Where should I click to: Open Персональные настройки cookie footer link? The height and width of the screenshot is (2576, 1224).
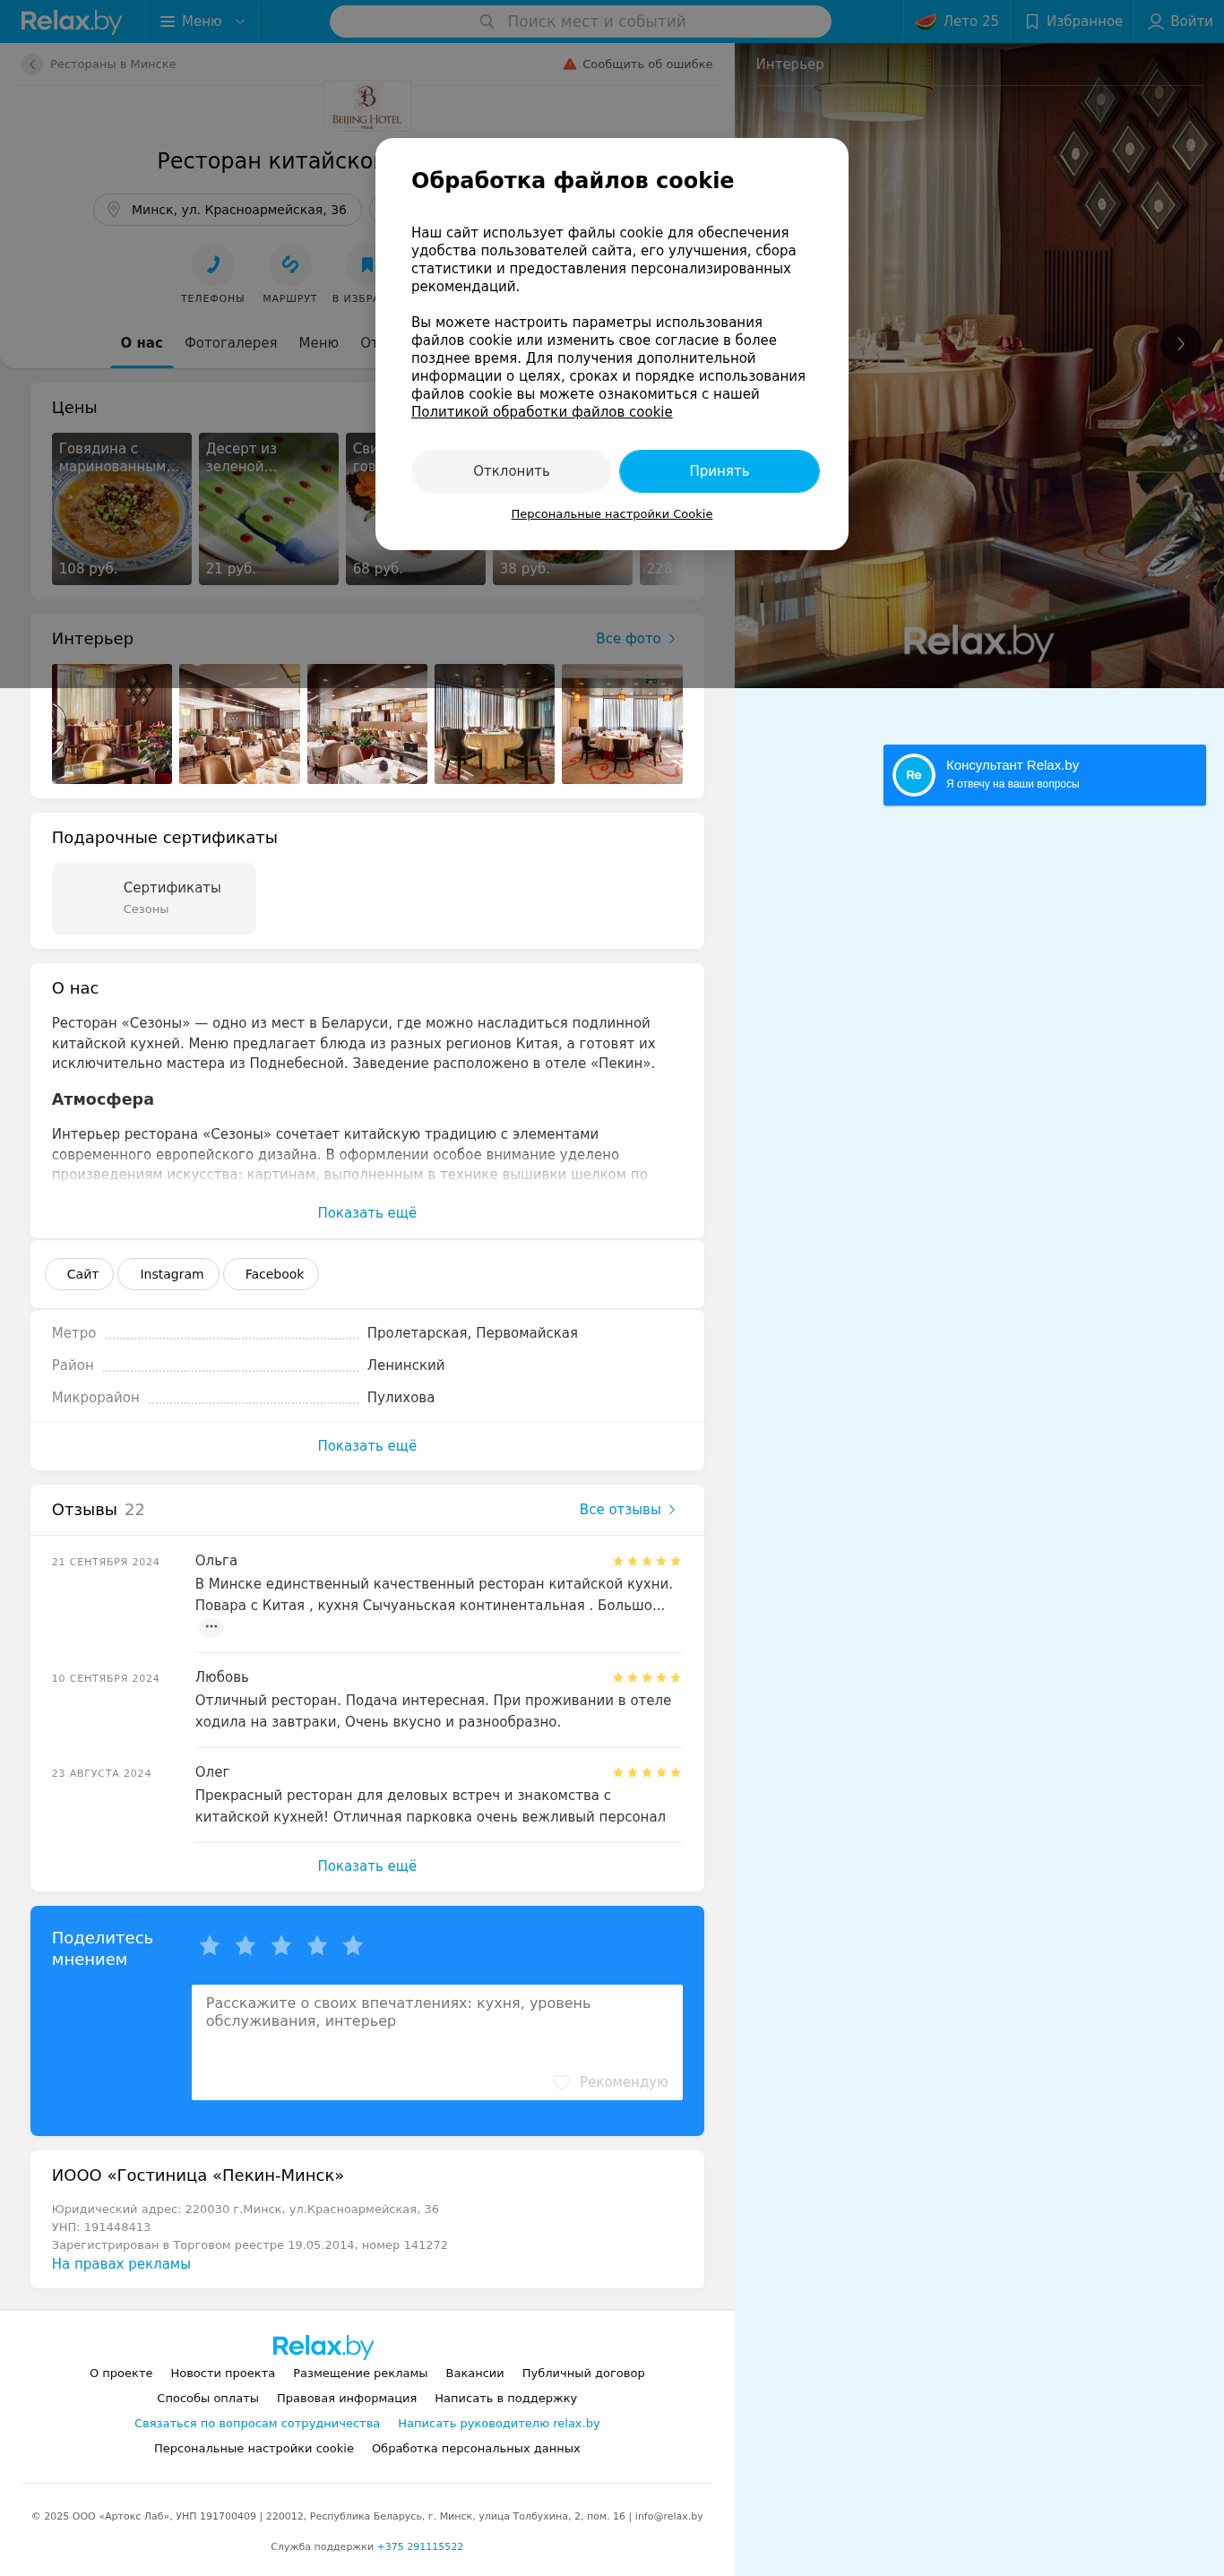(254, 2448)
